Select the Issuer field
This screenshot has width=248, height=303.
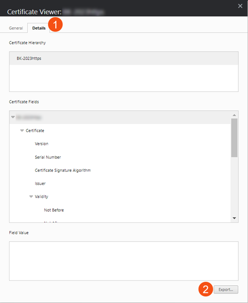click(x=40, y=183)
